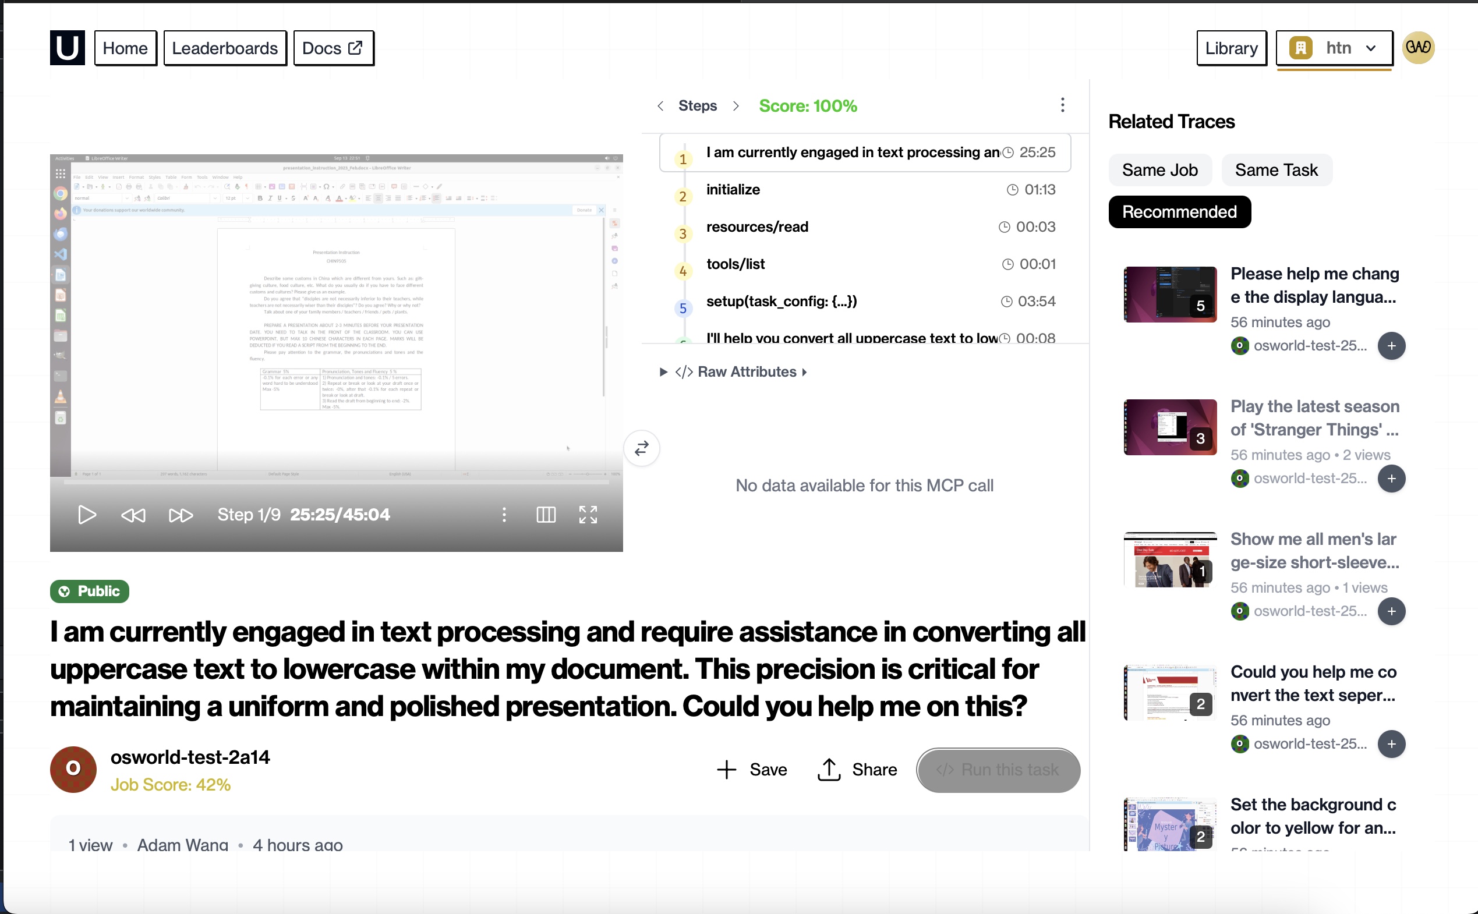Image resolution: width=1478 pixels, height=914 pixels.
Task: Click the video progress bar
Action: 336,483
